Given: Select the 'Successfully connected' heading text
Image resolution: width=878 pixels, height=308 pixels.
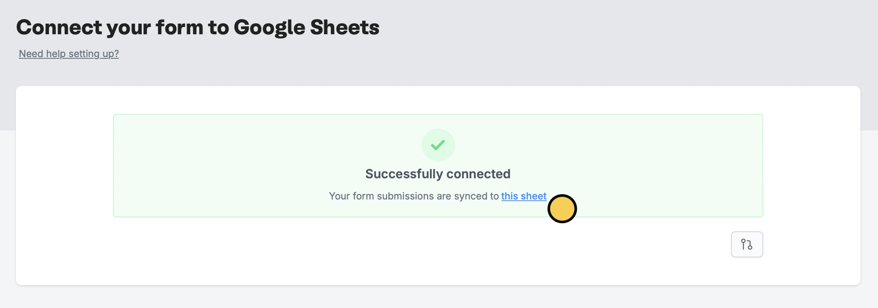Looking at the screenshot, I should [438, 173].
